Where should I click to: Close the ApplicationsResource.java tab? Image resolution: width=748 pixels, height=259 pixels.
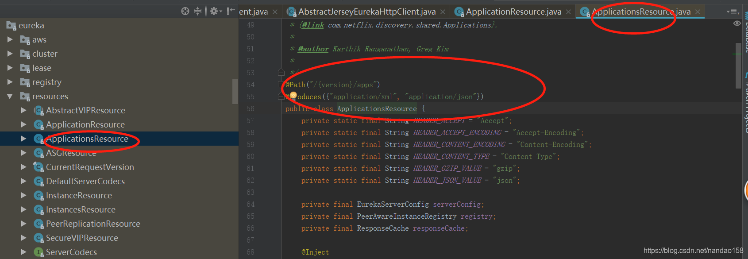(x=698, y=12)
